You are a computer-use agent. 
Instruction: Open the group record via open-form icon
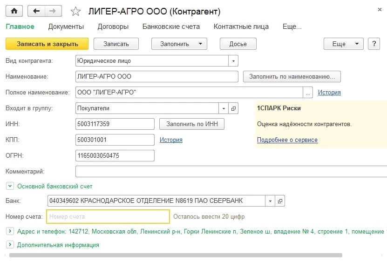[x=234, y=108]
